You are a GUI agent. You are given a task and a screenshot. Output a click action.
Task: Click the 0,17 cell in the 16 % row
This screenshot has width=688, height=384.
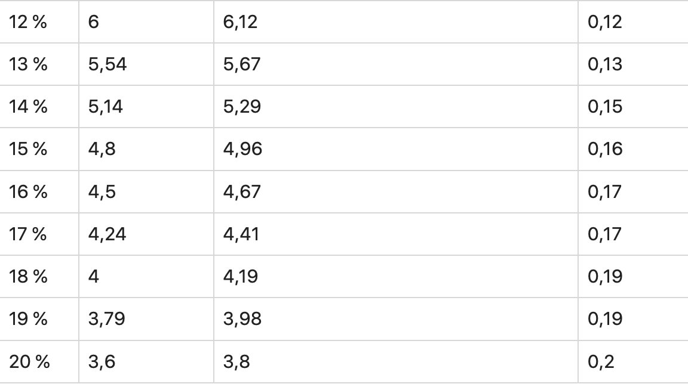tap(605, 192)
